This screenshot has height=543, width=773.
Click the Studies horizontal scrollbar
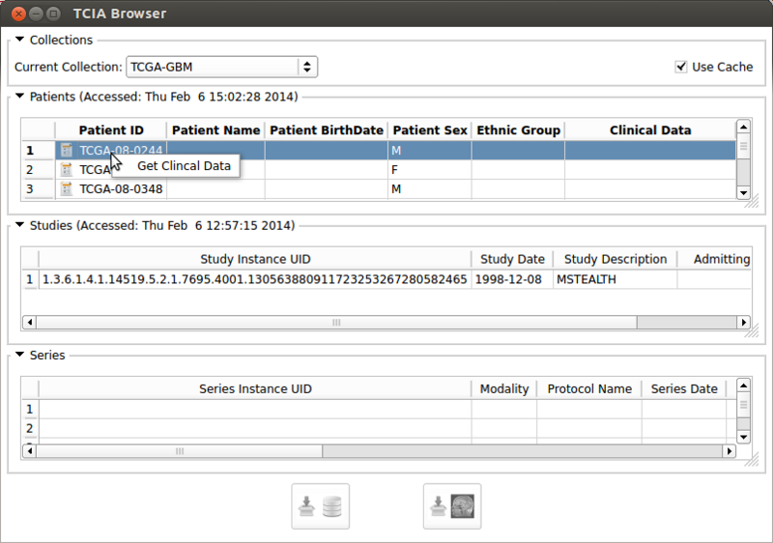(x=336, y=323)
